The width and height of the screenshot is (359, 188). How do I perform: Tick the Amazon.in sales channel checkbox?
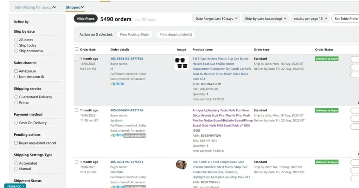point(16,71)
